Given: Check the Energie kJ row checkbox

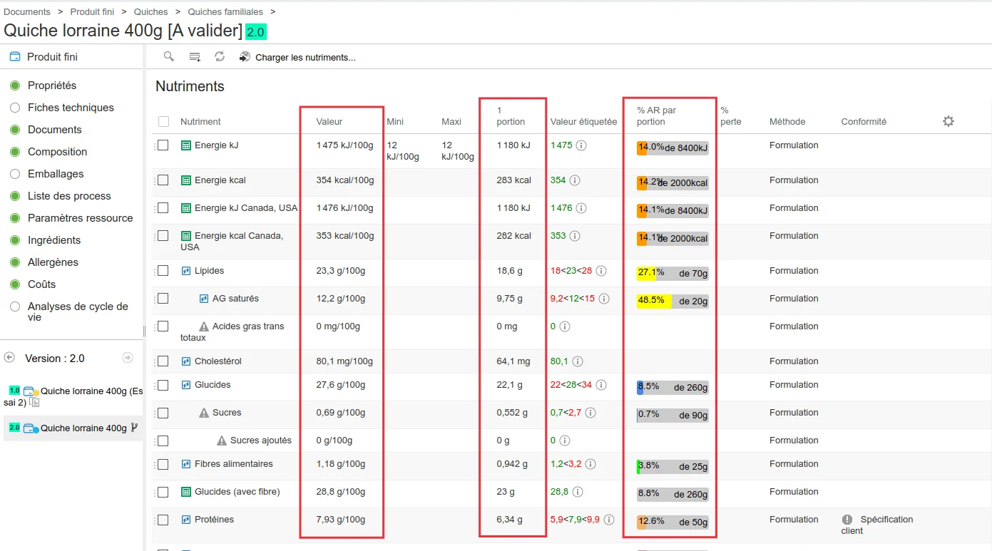Looking at the screenshot, I should pyautogui.click(x=163, y=145).
